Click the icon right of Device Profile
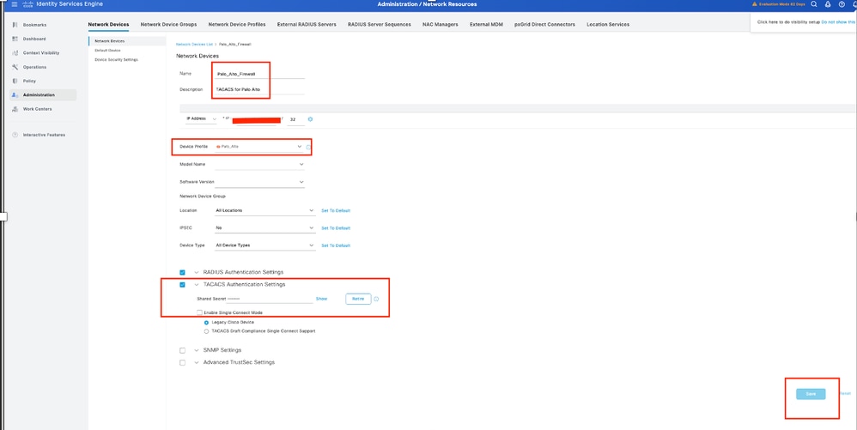 coord(309,147)
